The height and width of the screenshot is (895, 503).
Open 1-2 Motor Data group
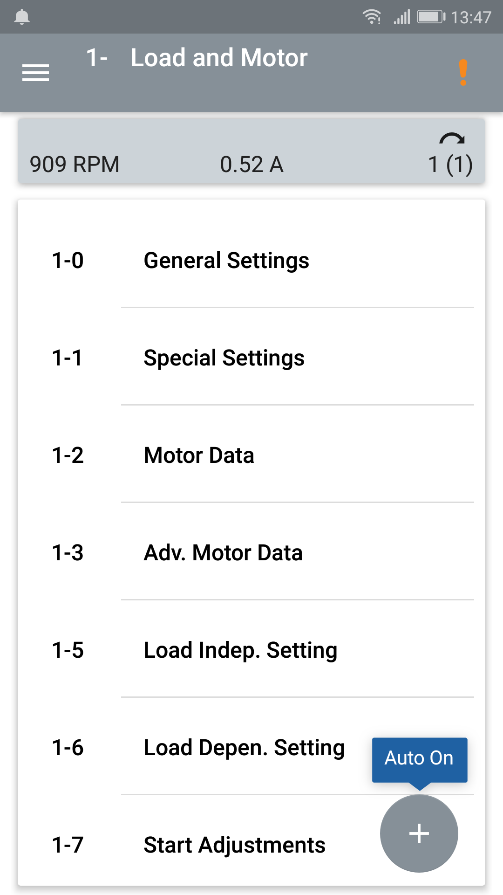[x=251, y=455]
